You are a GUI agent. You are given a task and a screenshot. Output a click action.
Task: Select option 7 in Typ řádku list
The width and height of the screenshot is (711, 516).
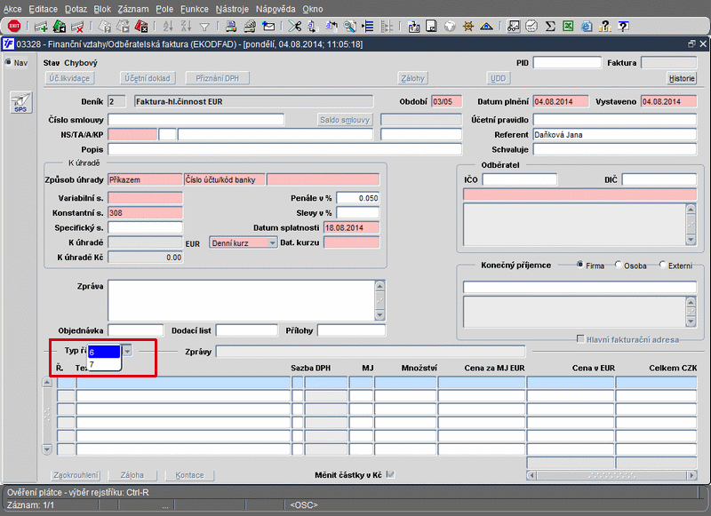pyautogui.click(x=103, y=364)
